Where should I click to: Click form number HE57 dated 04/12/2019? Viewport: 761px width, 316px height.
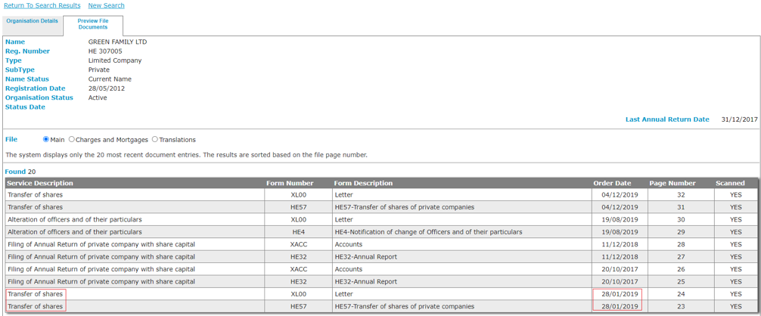(298, 207)
